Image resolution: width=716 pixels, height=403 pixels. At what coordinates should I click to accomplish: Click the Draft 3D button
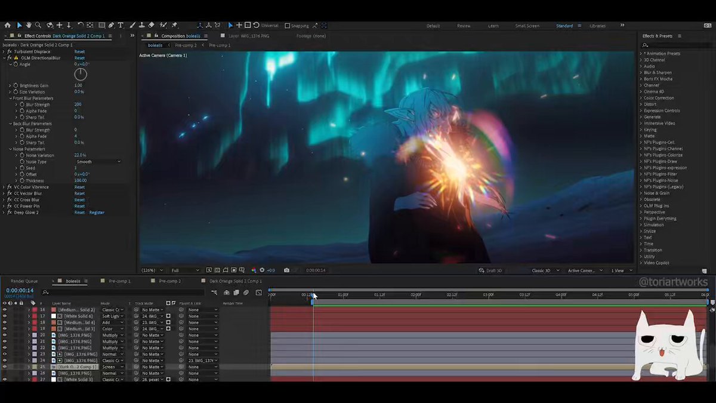(490, 270)
